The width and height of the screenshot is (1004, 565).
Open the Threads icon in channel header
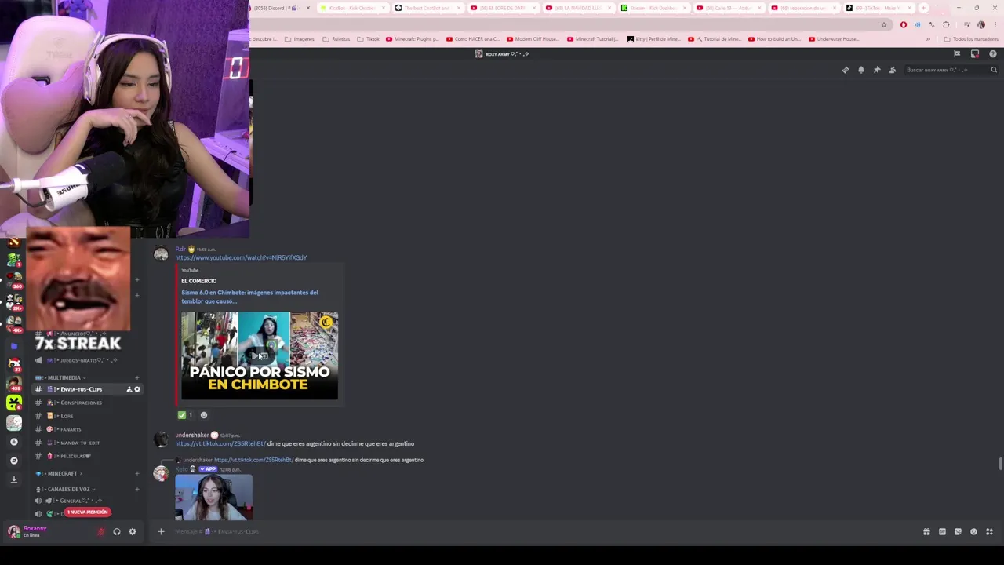click(845, 70)
